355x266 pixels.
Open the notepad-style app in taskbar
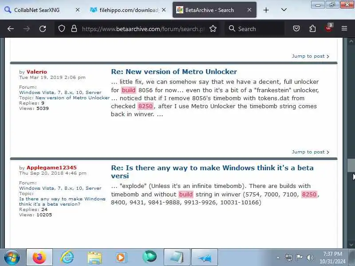tap(177, 257)
